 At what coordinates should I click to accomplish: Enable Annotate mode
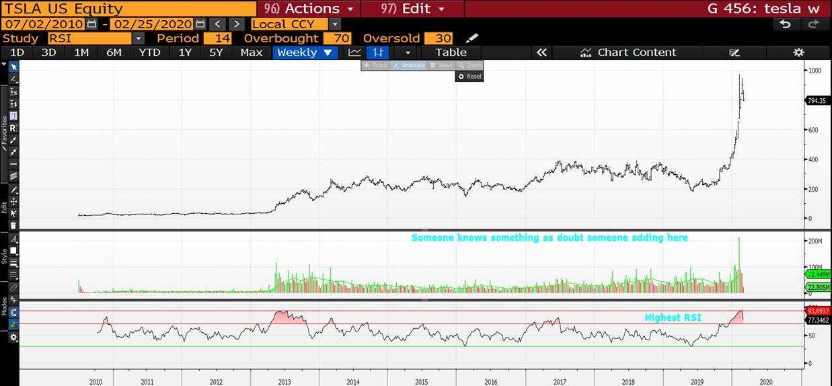click(x=410, y=65)
